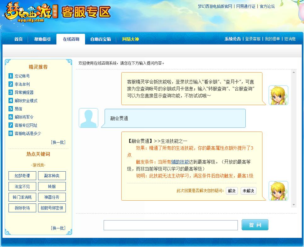Open 我的提单 link

(272, 39)
